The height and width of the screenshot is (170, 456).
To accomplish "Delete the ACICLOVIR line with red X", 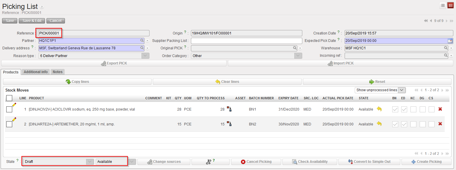I will tap(440, 109).
